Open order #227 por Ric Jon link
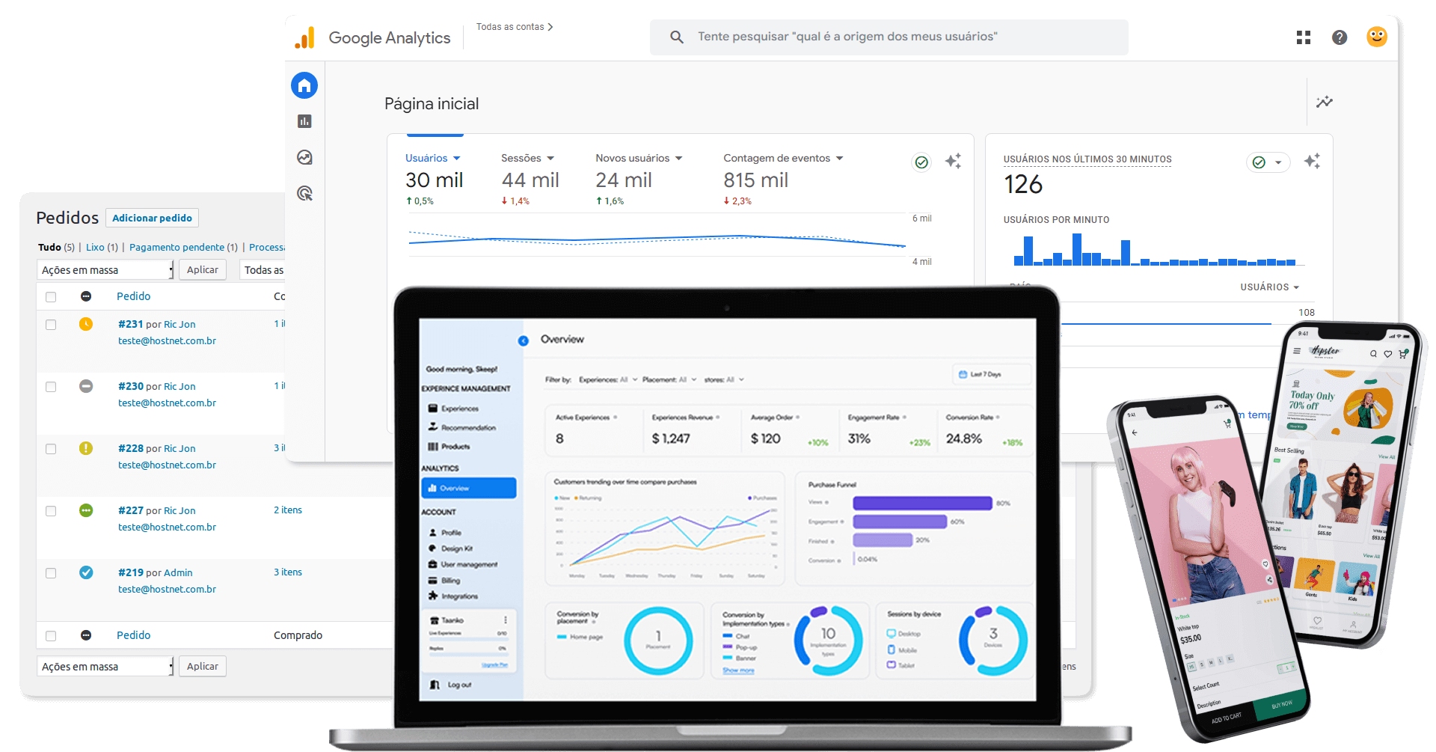 click(x=156, y=510)
